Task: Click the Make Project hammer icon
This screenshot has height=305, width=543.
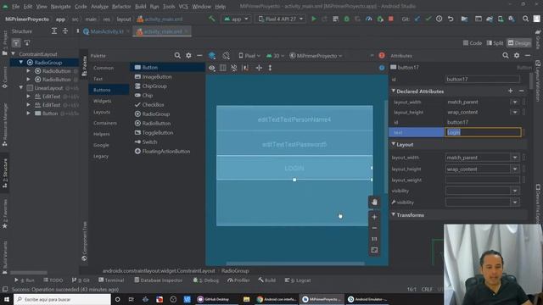Action: [211, 19]
